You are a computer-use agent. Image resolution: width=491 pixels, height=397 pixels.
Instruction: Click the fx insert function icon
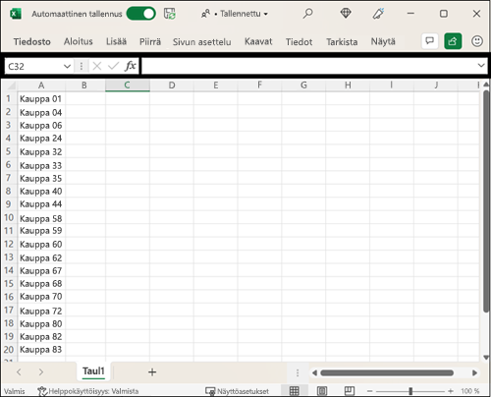pos(131,66)
